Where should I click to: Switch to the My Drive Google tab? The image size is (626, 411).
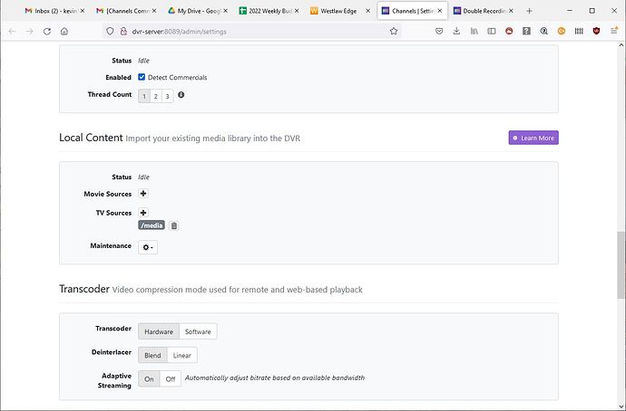(x=194, y=10)
